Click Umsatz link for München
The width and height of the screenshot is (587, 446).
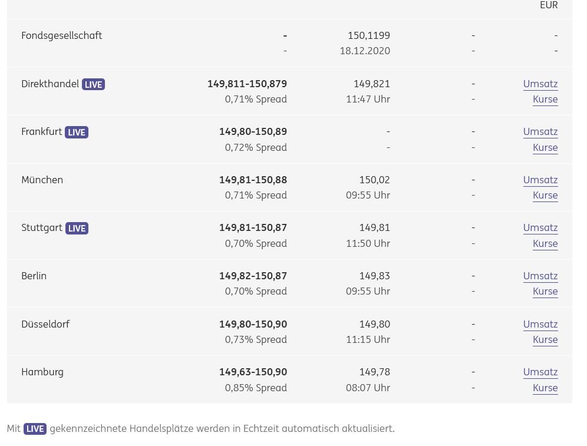pyautogui.click(x=540, y=180)
